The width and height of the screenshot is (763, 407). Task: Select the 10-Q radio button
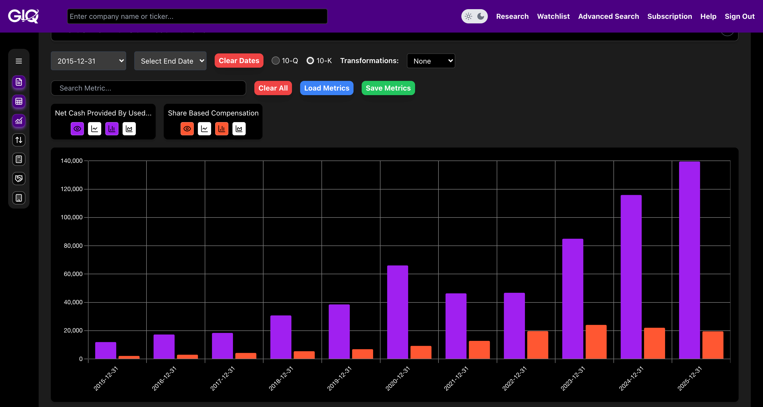pyautogui.click(x=275, y=61)
